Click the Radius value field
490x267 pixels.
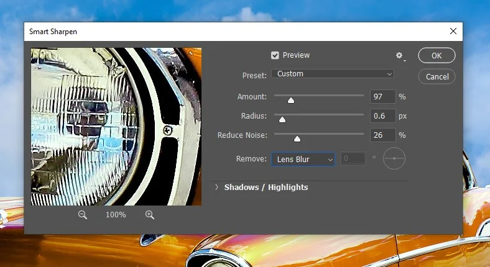[x=382, y=116]
